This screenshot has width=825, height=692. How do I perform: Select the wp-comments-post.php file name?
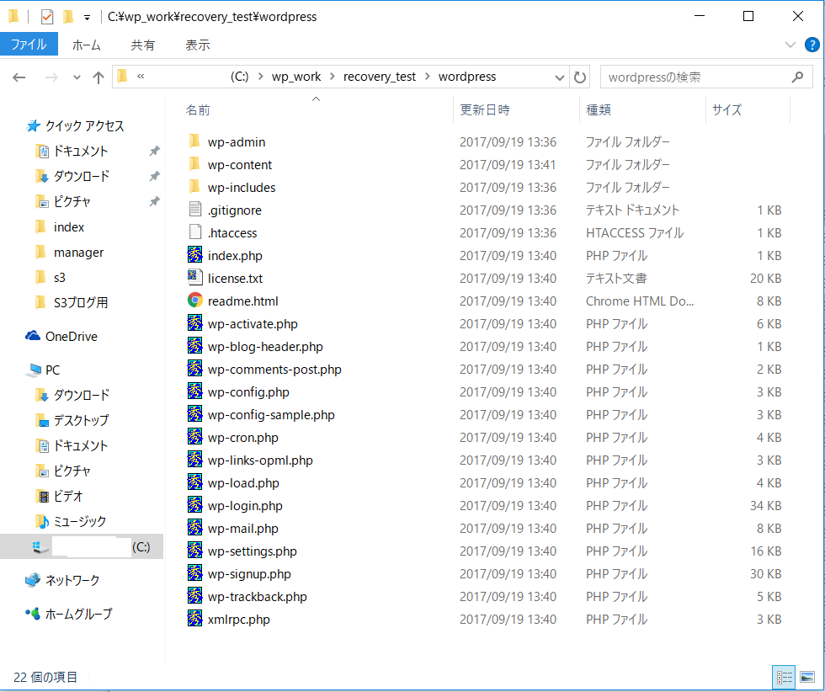click(274, 370)
